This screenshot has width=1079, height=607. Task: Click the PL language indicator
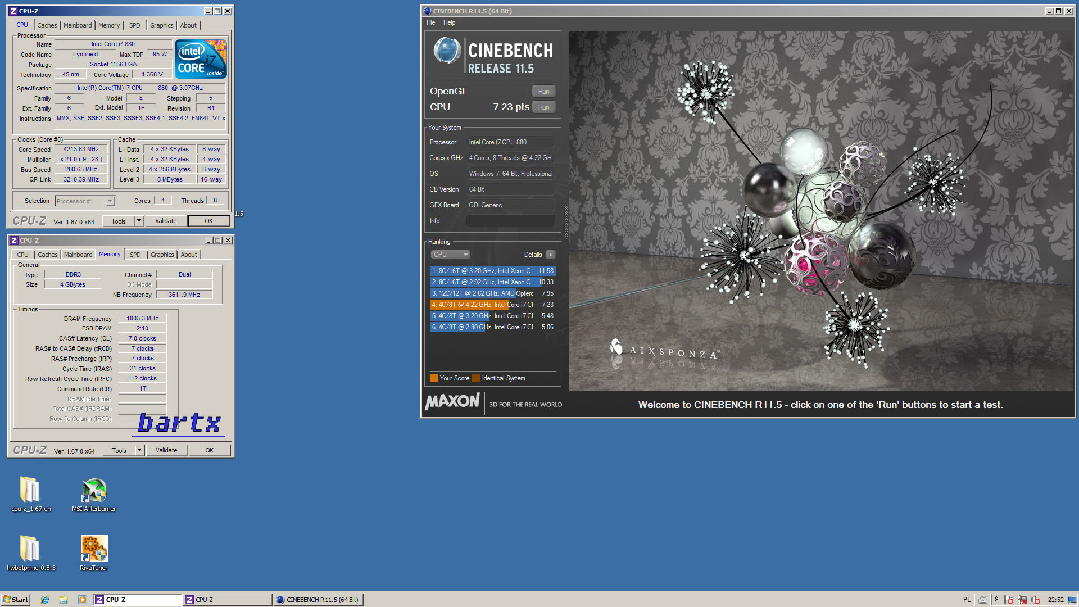[967, 600]
